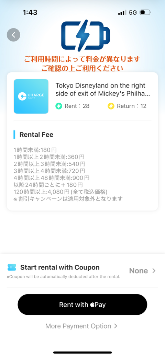Tap the 5G signal status indicator
This screenshot has height=357, width=165.
[x=133, y=12]
